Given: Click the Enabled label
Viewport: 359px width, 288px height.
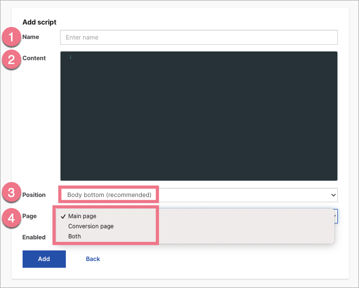Looking at the screenshot, I should 34,237.
